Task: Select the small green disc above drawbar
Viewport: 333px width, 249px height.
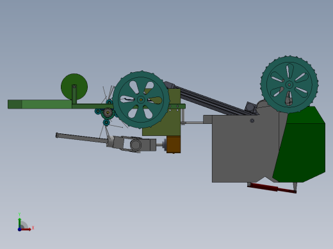Action: [x=74, y=87]
